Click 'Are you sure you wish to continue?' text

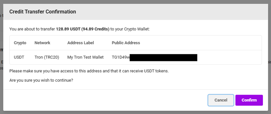(x=41, y=80)
